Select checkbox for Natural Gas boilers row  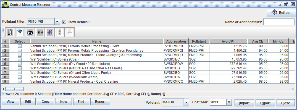[20, 68]
